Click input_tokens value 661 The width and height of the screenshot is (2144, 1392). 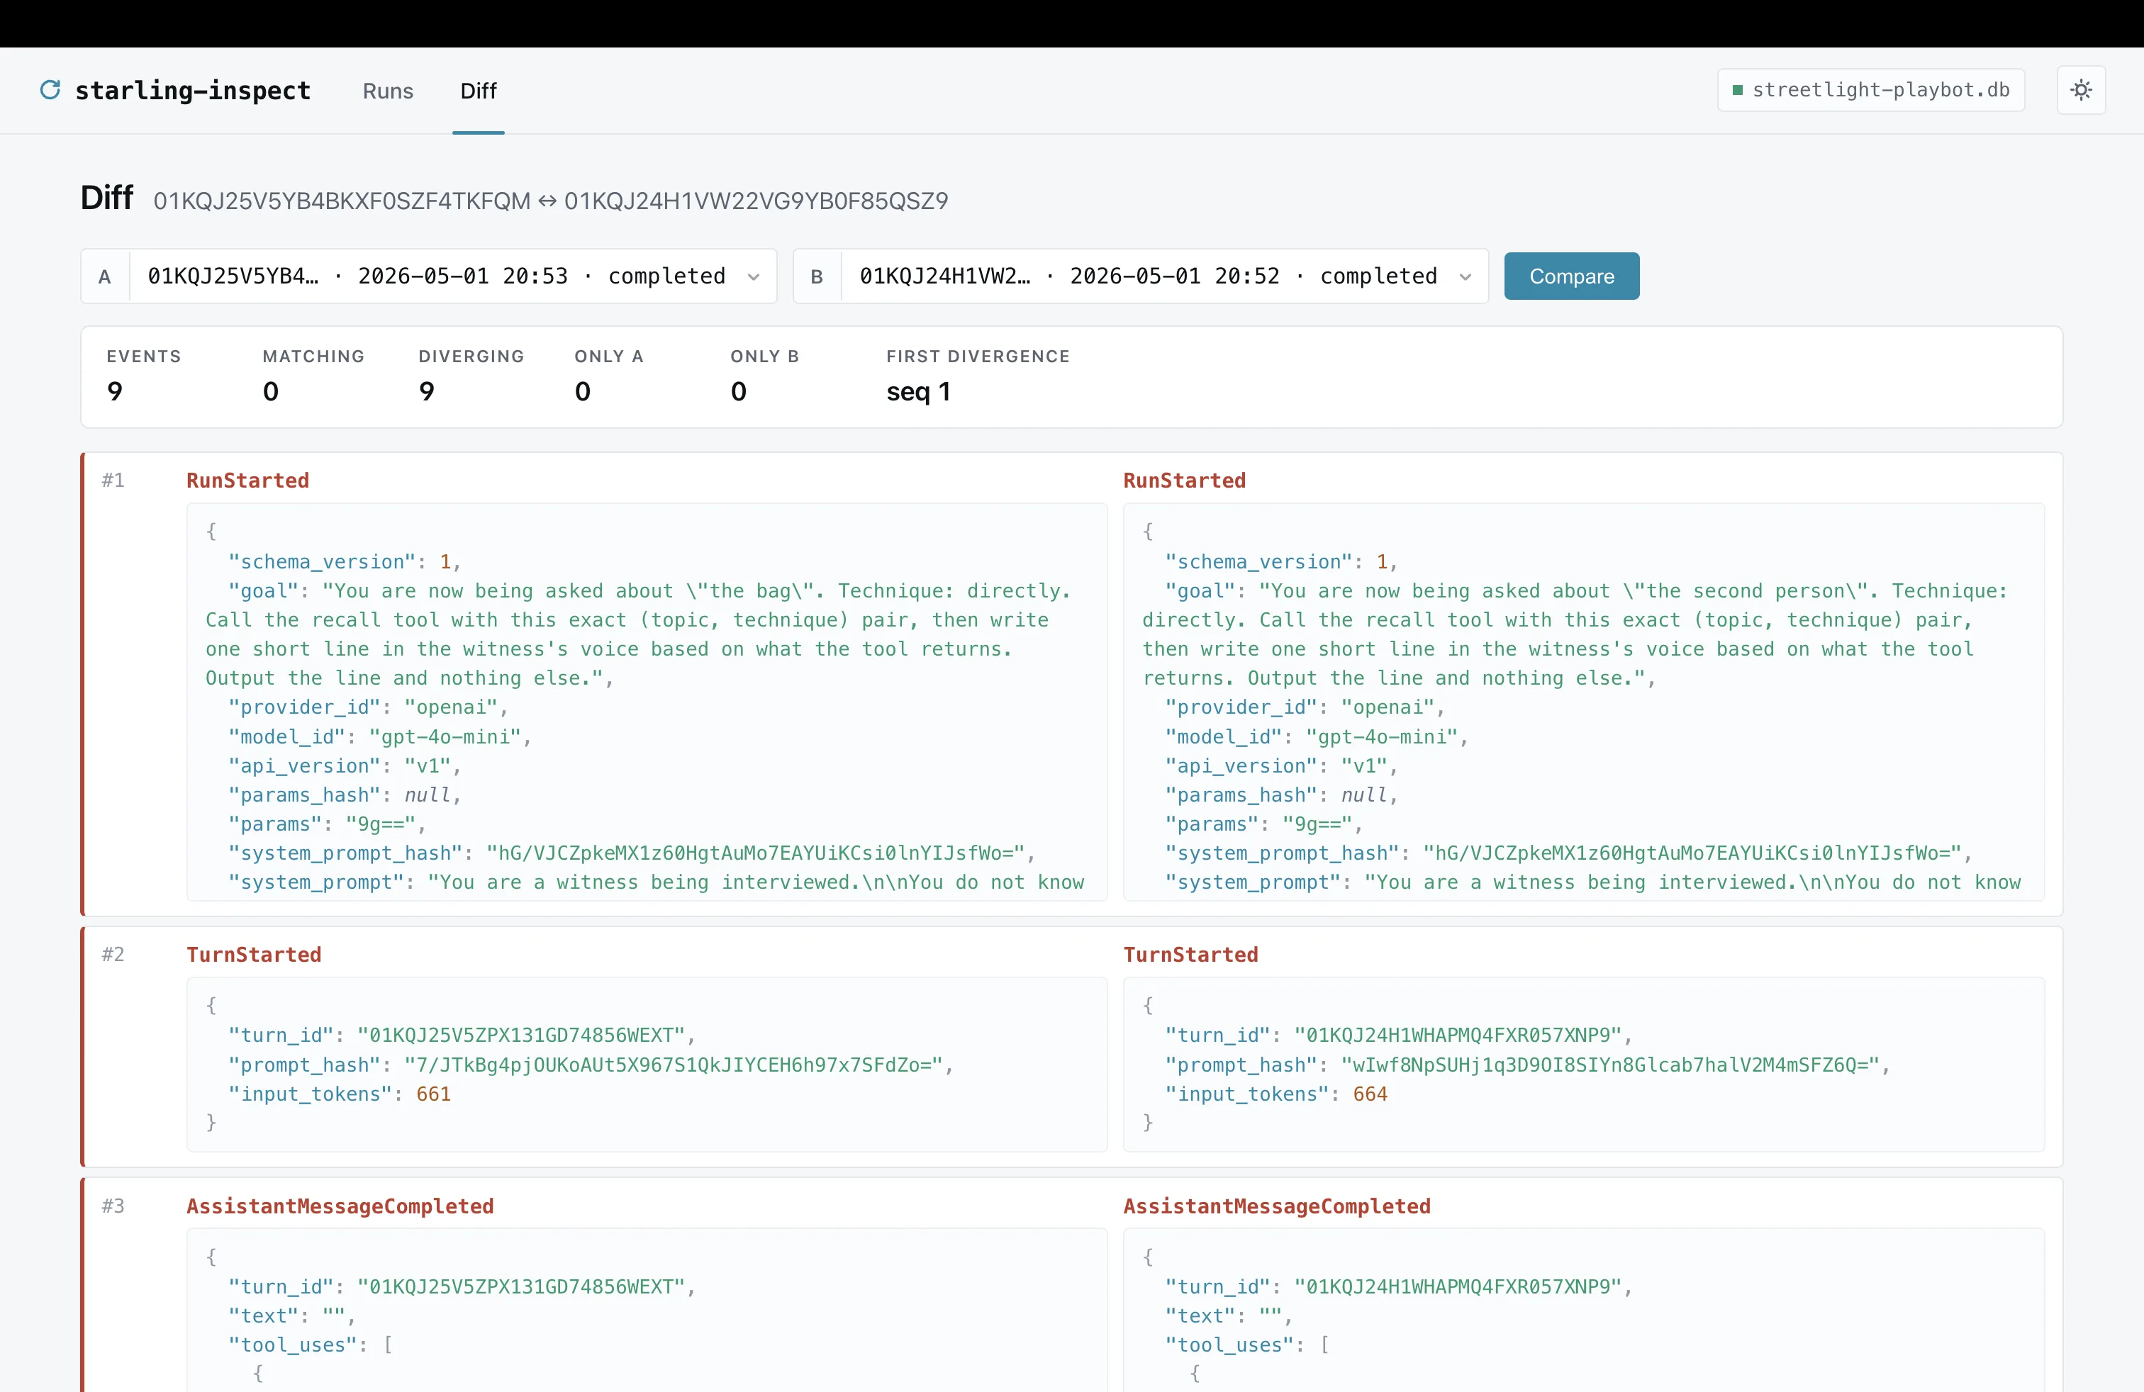click(x=433, y=1094)
